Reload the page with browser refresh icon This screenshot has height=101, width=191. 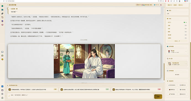coord(4,1)
